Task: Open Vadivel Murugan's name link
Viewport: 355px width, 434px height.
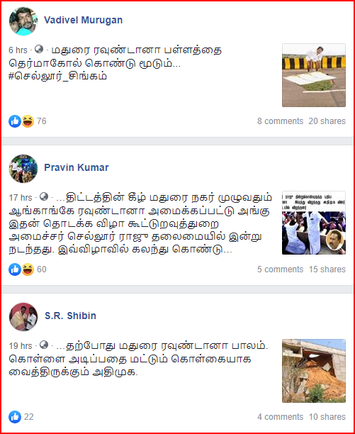Action: pos(83,20)
